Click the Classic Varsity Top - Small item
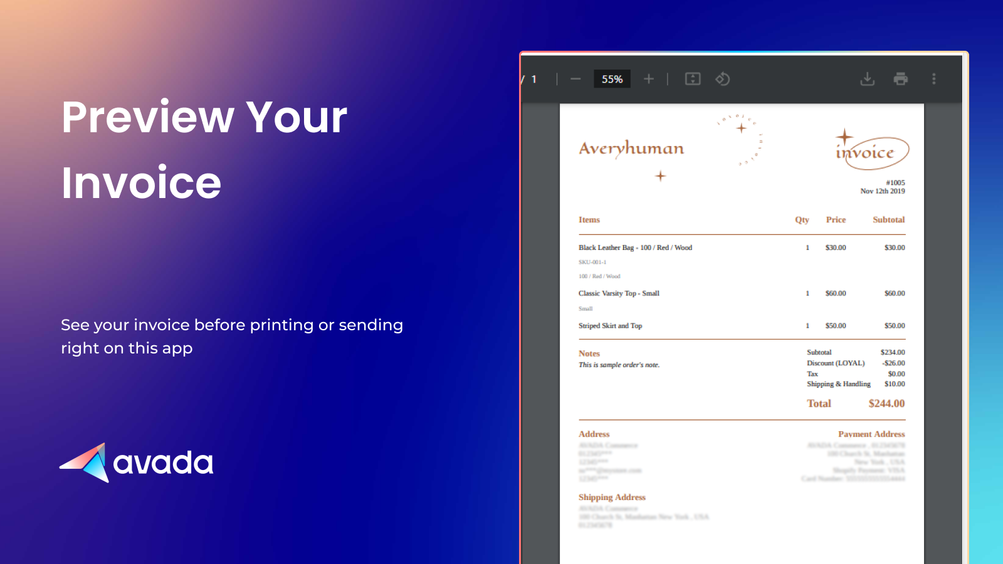The image size is (1003, 564). 619,293
